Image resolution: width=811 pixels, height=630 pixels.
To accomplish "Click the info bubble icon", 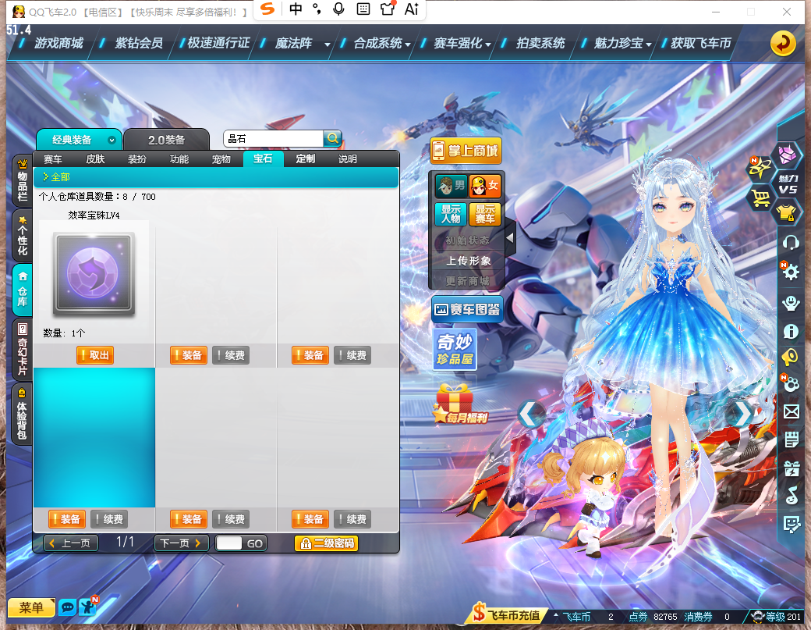I will (791, 331).
